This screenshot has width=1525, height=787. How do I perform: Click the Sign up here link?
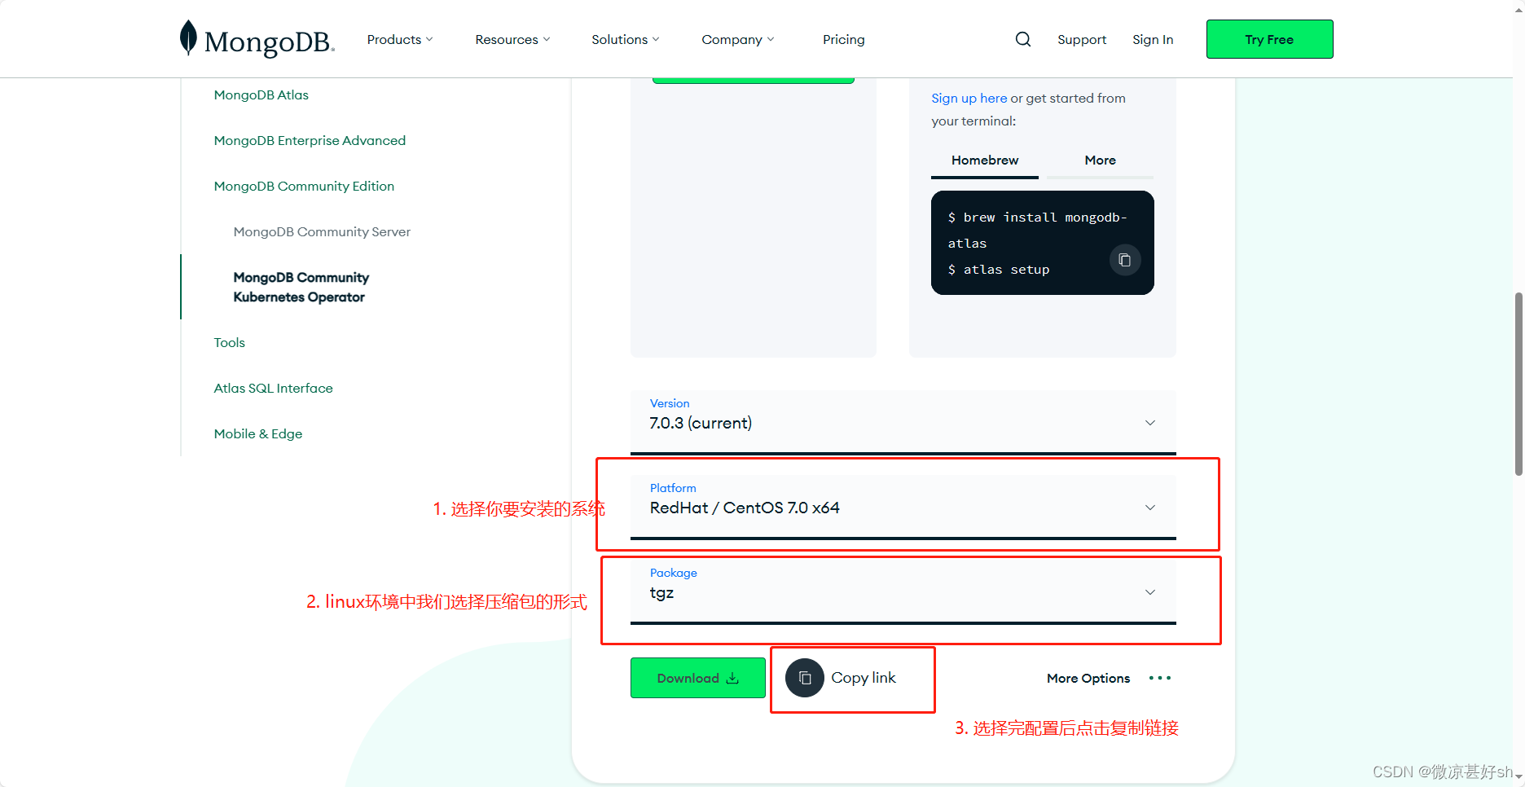point(969,98)
